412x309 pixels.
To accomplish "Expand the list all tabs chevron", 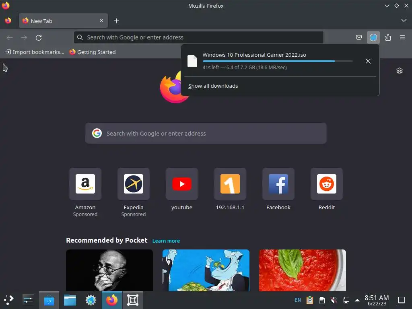I will pos(404,21).
